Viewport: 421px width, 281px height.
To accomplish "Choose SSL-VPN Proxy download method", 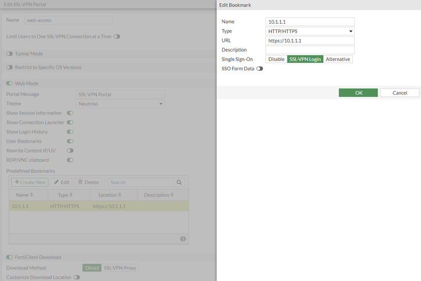I will click(120, 268).
